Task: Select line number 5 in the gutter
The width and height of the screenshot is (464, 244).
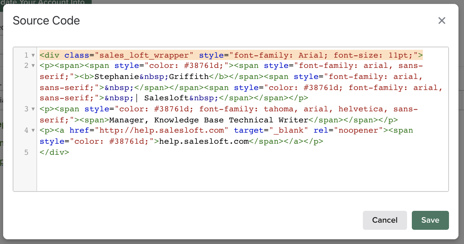Action: point(26,152)
